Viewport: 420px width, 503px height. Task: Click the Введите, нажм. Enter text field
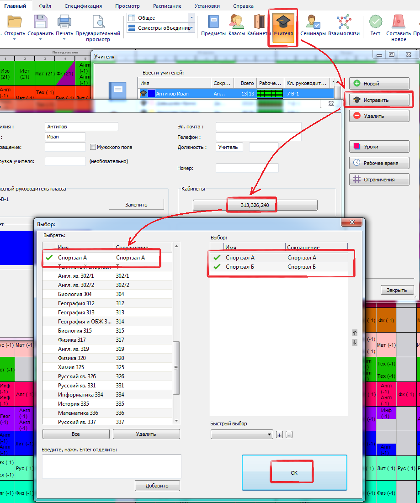112,466
